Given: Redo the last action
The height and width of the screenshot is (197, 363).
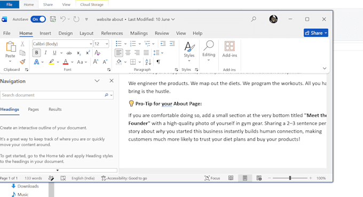Looking at the screenshot, I should [x=76, y=19].
